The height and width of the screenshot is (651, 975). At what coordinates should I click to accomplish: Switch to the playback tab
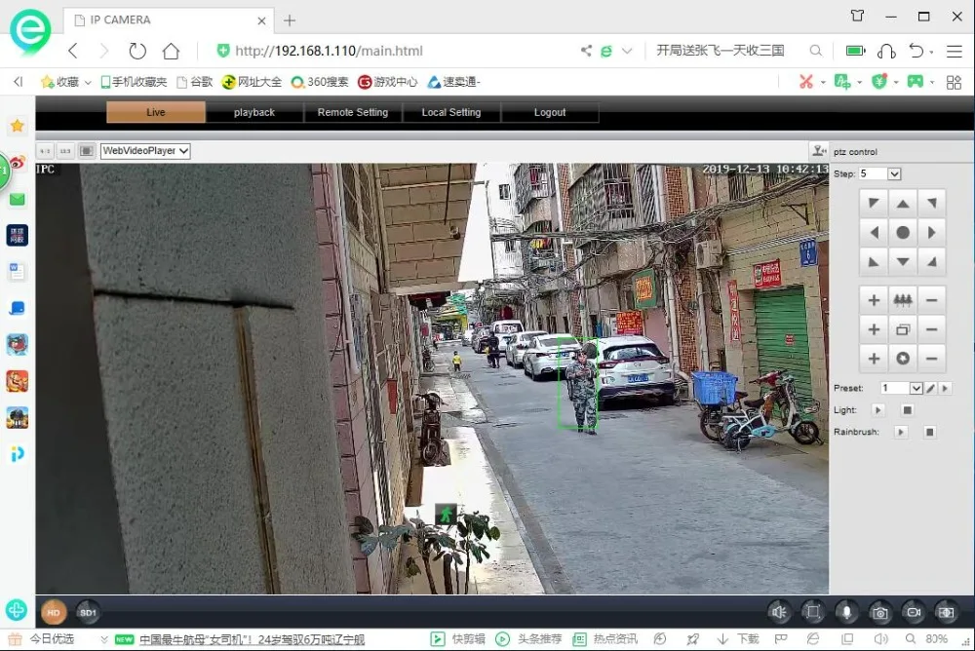254,112
